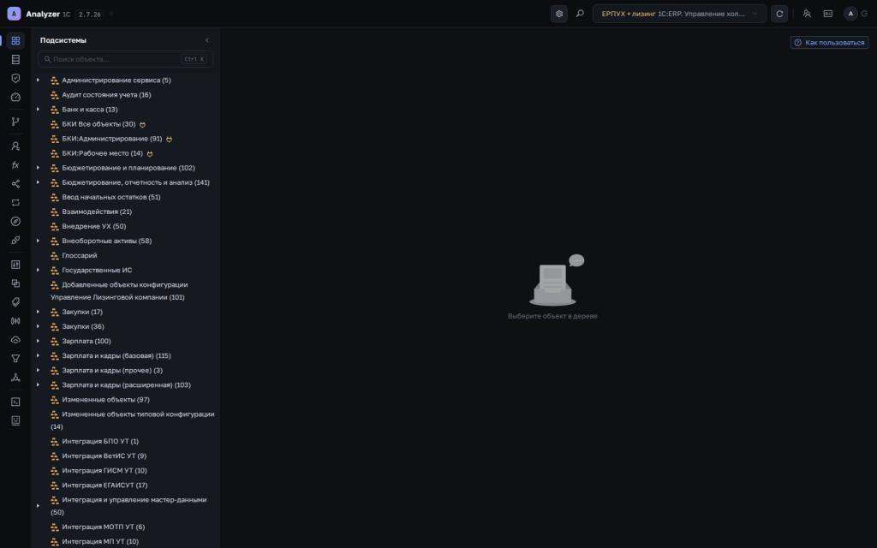Click the user avatar in top bar
The width and height of the screenshot is (877, 548).
pos(850,14)
